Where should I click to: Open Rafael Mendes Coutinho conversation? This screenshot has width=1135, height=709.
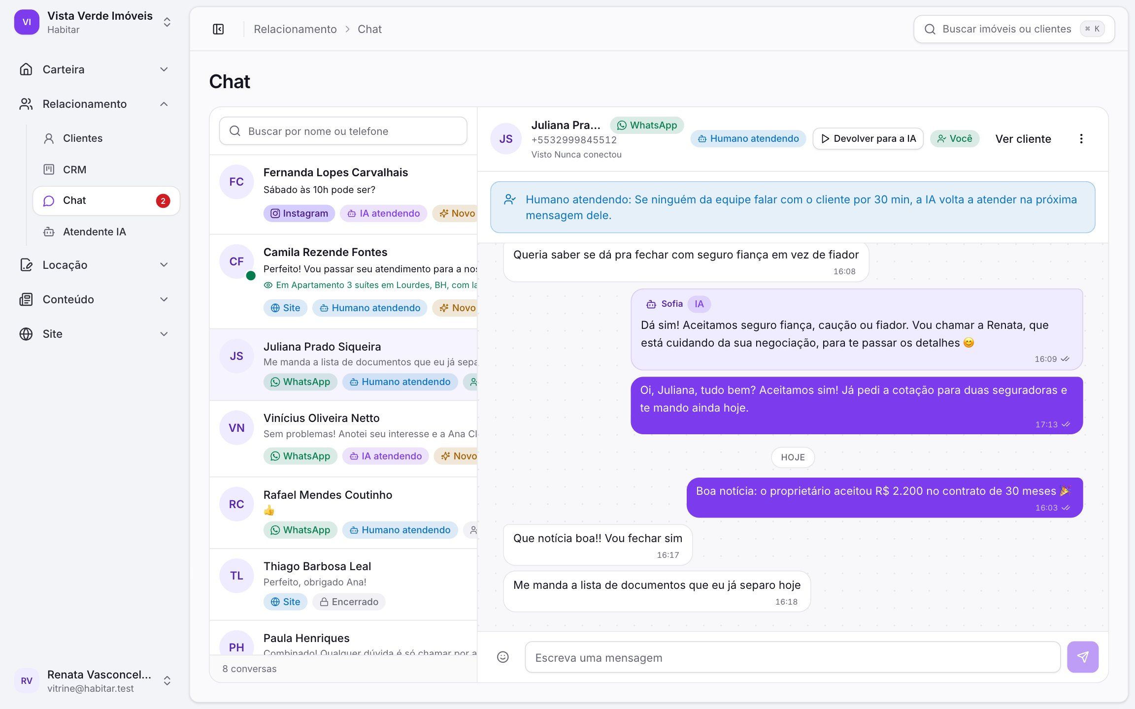[343, 513]
